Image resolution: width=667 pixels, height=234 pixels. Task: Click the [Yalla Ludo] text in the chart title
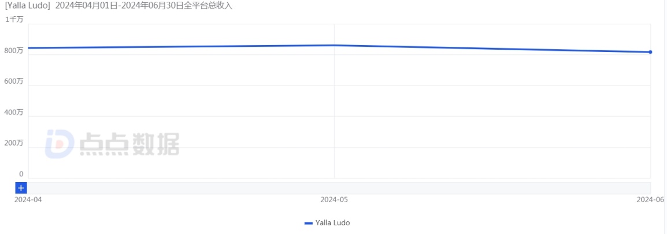click(x=27, y=6)
